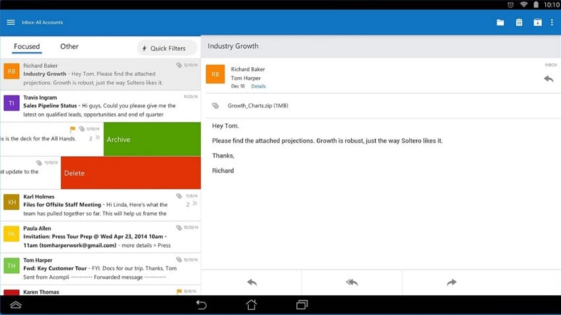Viewport: 561px width, 315px height.
Task: Check the Wi-Fi icon in status bar
Action: coord(524,5)
